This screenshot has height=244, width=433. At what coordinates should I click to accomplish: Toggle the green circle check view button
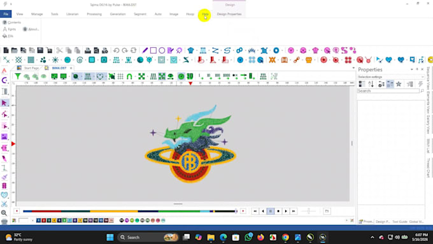[181, 76]
